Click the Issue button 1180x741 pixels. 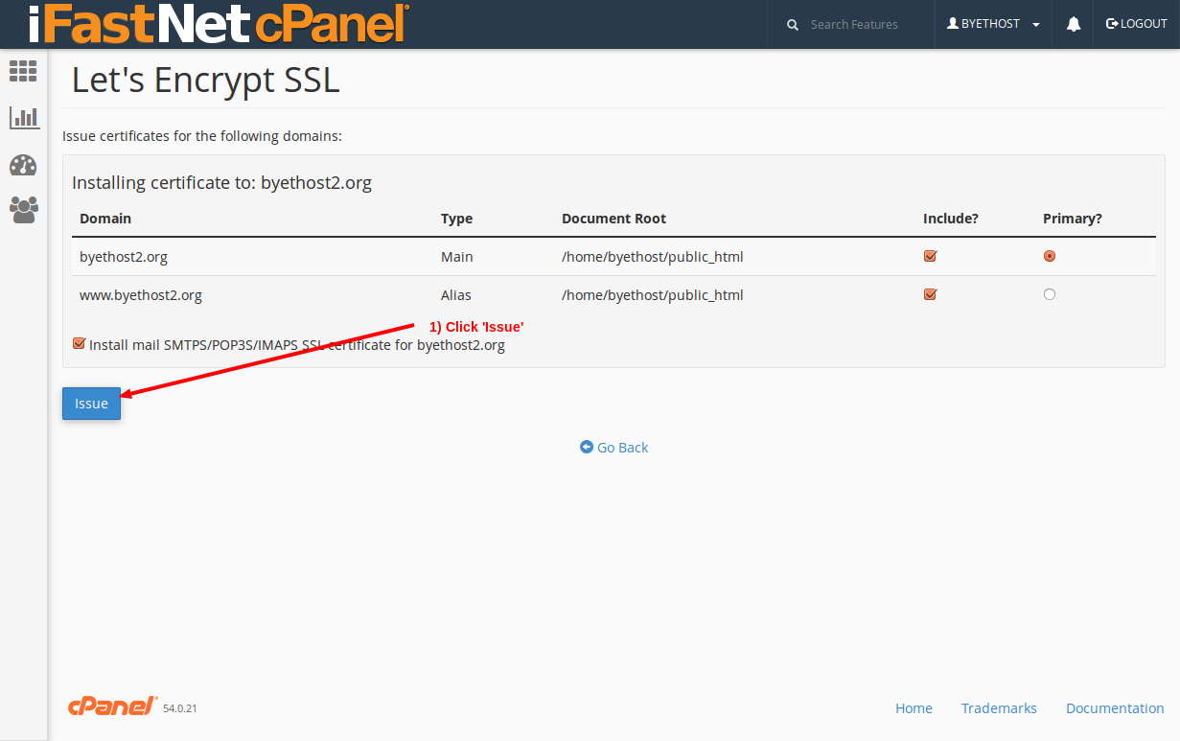coord(92,404)
